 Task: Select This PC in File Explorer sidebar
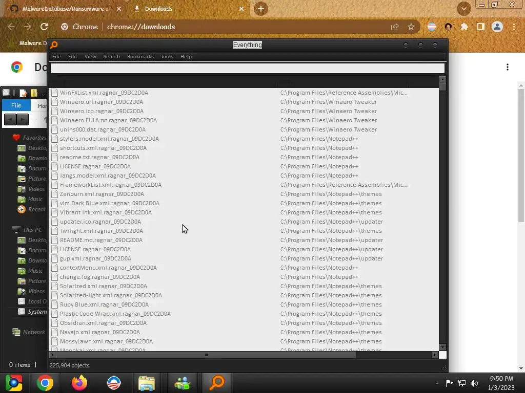28,230
